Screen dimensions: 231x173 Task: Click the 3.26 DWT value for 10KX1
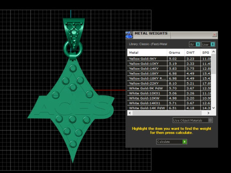190,93
